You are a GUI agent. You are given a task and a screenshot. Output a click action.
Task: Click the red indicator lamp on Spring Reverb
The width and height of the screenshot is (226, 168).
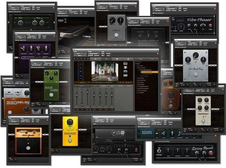pos(211,153)
